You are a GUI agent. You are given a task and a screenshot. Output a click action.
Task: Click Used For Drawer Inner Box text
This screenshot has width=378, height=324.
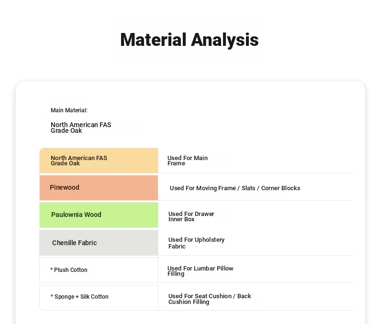191,216
